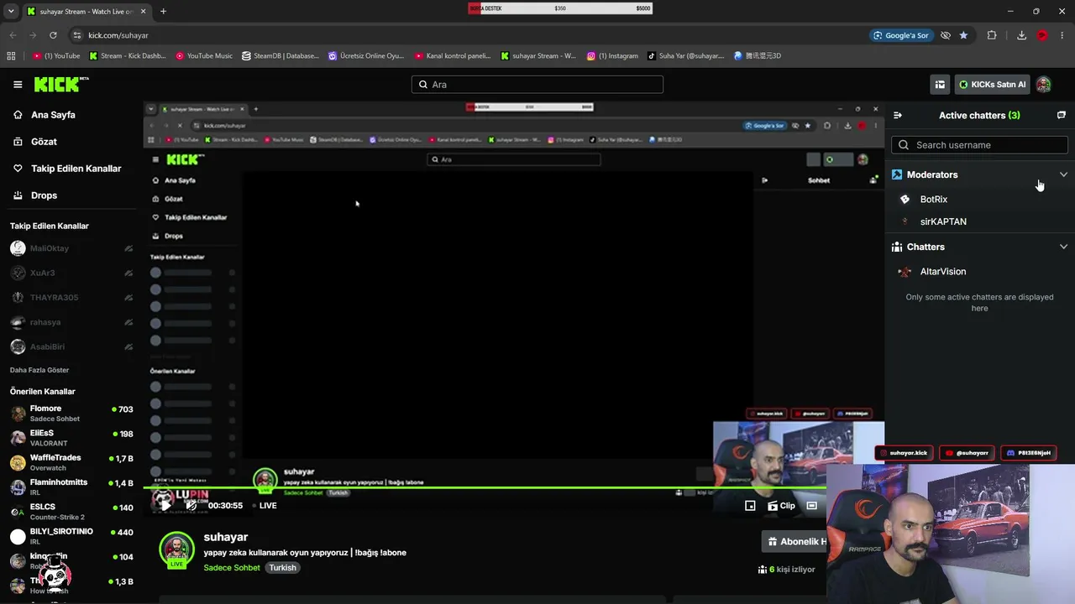This screenshot has height=604, width=1075.
Task: Toggle mini-player icon left of Clip
Action: click(x=750, y=506)
